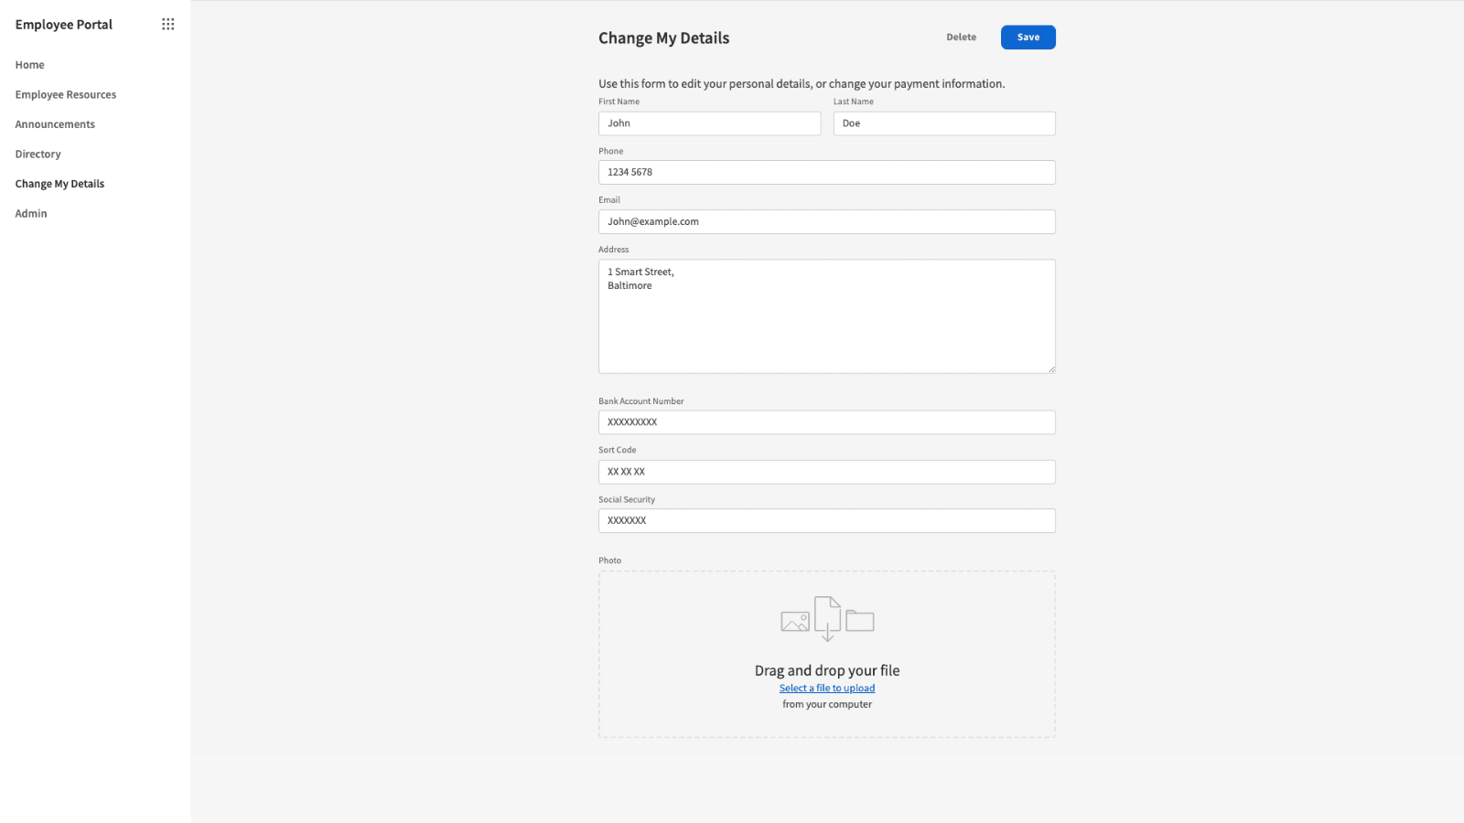Open Employee Resources page
The height and width of the screenshot is (823, 1464).
coord(66,95)
